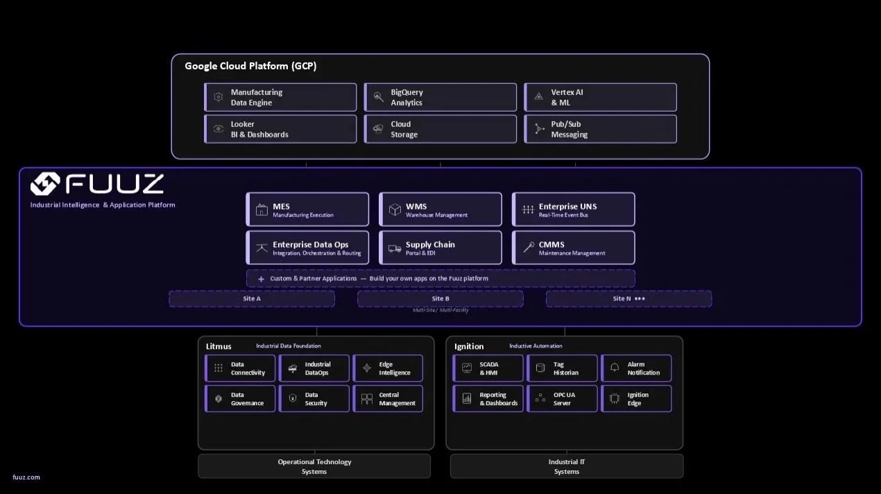
Task: Select the MES Manufacturing Execution icon
Action: (261, 209)
